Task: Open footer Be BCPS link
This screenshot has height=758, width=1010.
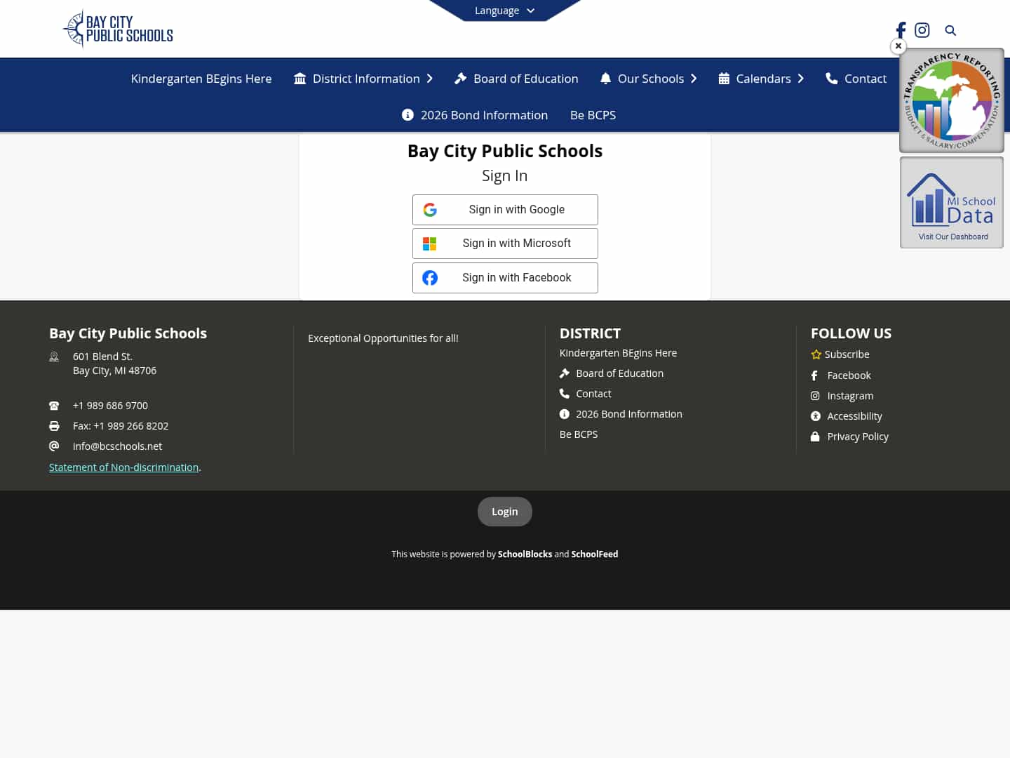Action: (x=579, y=434)
